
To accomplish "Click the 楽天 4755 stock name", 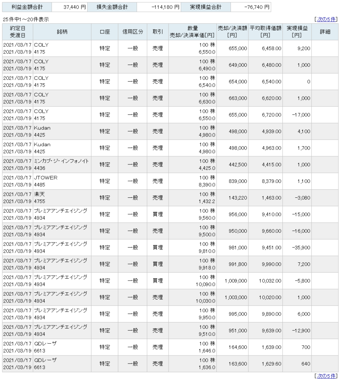I will pos(39,198).
